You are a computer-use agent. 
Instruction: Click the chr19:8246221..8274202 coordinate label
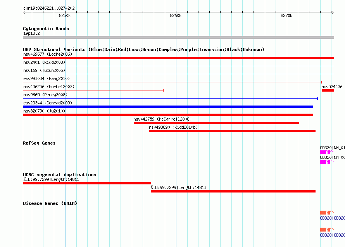(x=49, y=8)
